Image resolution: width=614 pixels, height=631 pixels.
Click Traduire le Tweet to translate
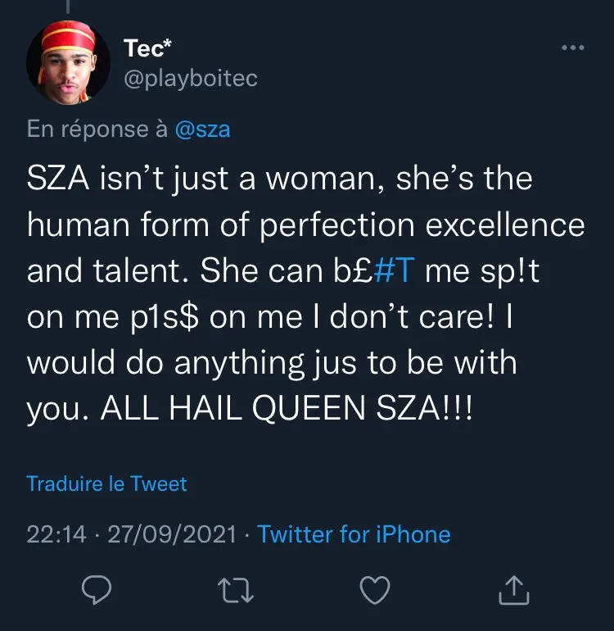click(106, 483)
